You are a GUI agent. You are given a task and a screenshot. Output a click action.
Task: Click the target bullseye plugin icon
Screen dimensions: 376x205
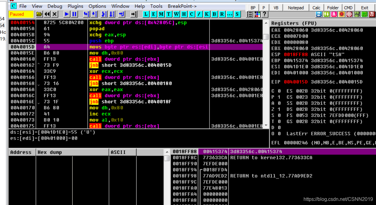tap(349, 14)
